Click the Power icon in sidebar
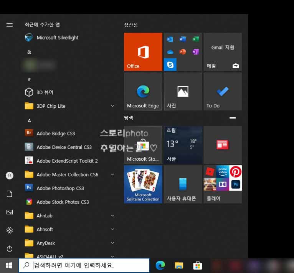The image size is (294, 273). [x=10, y=248]
